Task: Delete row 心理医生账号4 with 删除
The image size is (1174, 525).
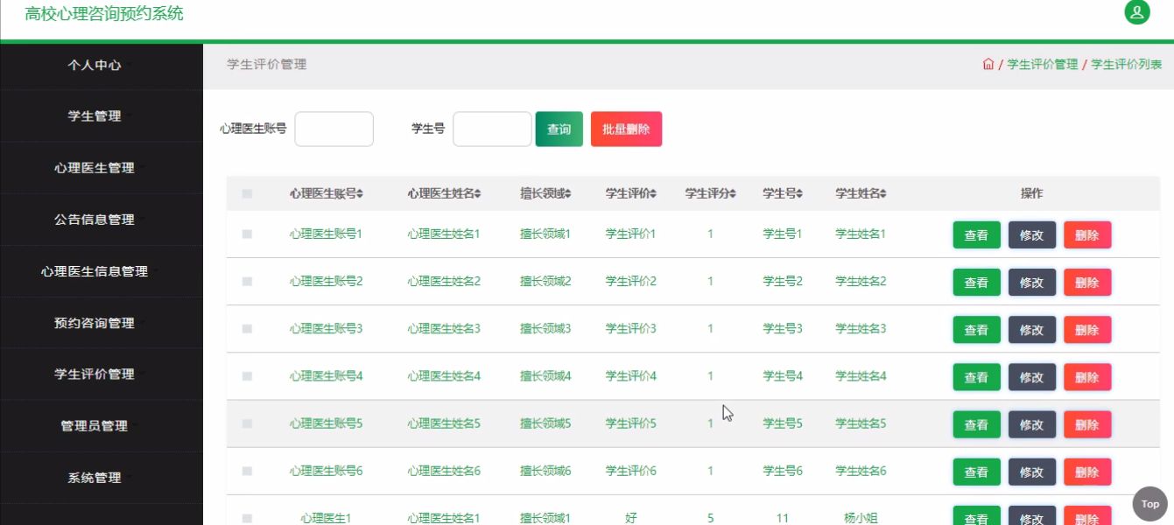Action: tap(1086, 377)
